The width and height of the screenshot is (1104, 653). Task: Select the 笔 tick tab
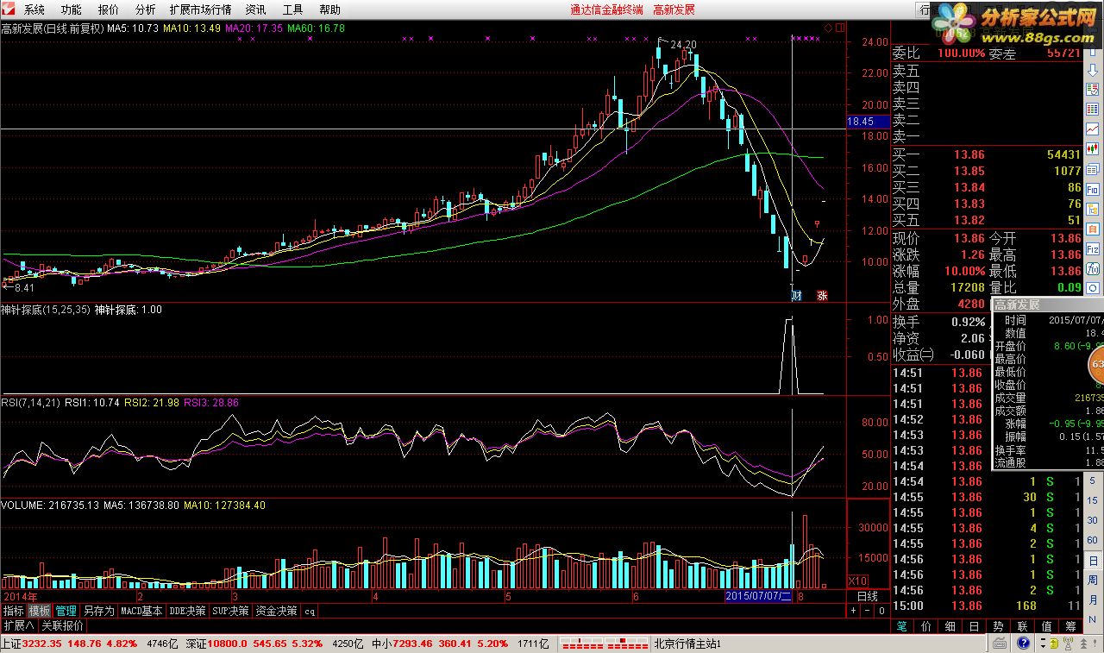902,626
